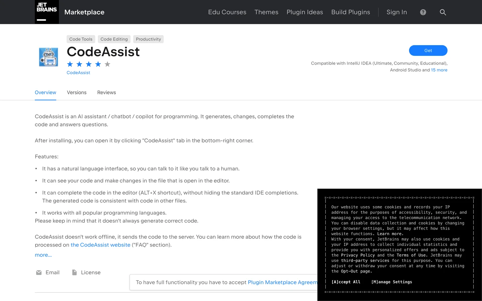Open 'third-party services' link in cookie notice
The height and width of the screenshot is (301, 482).
[x=365, y=261]
